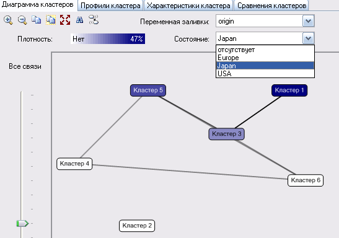
Task: Click the Переменная заливки label
Action: (x=175, y=22)
